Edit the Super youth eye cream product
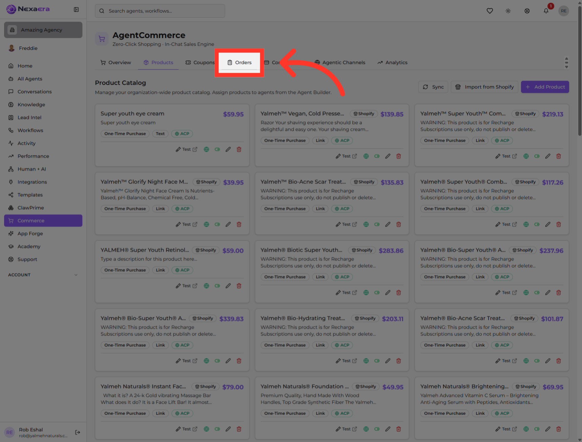Image resolution: width=582 pixels, height=442 pixels. point(228,149)
